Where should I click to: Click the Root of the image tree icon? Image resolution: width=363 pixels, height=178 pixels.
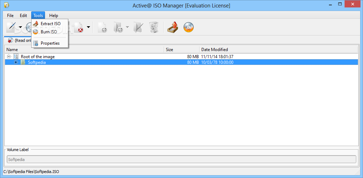point(16,56)
